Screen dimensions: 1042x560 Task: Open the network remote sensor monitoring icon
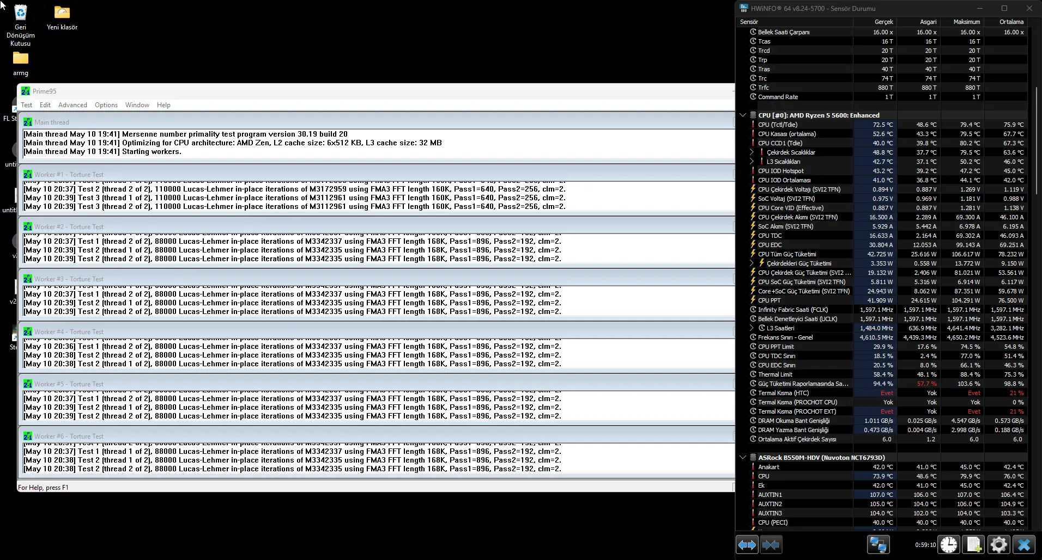[x=878, y=544]
